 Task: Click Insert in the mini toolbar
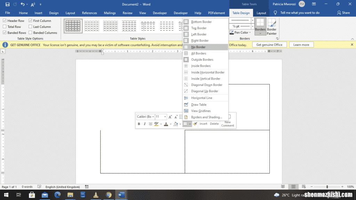(x=203, y=124)
